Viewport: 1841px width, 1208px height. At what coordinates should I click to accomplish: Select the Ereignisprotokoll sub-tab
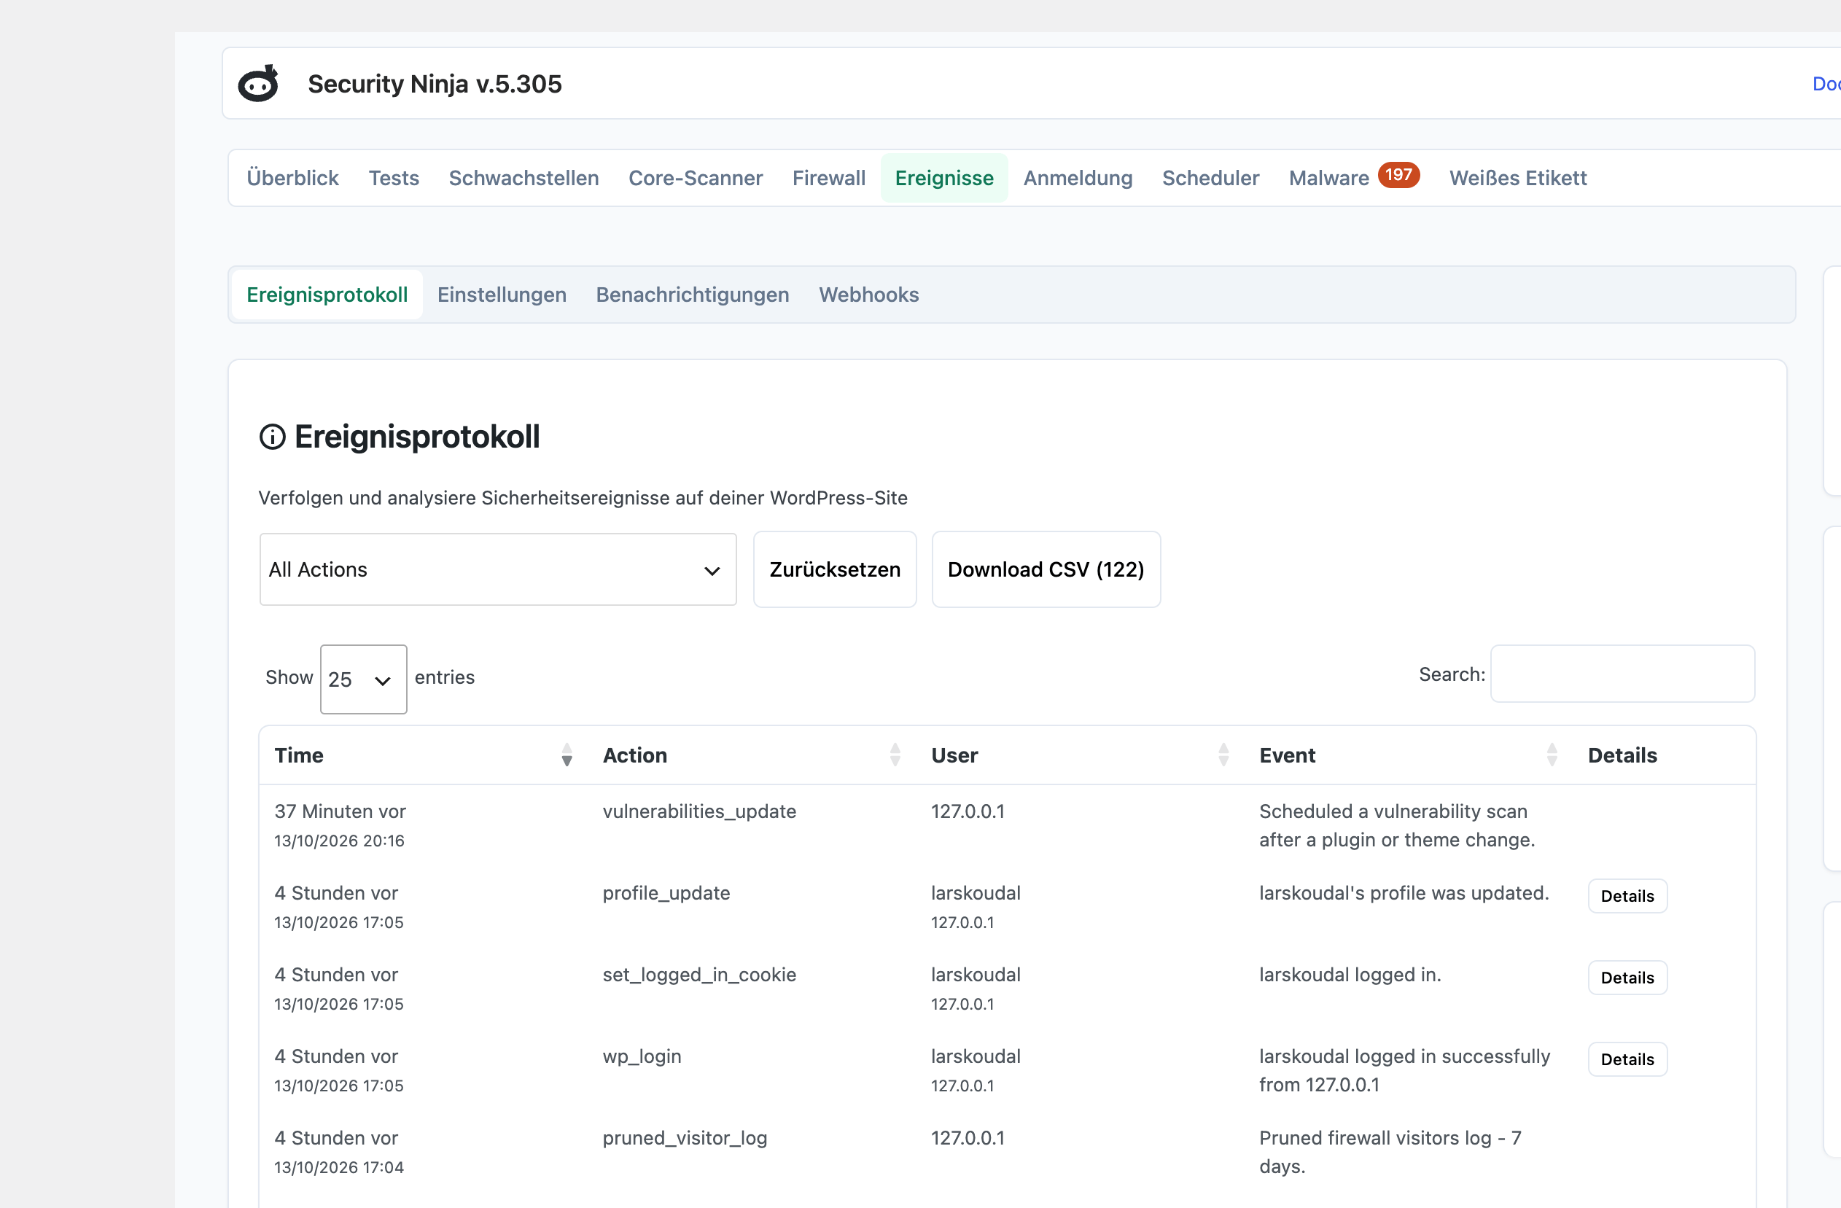point(327,295)
